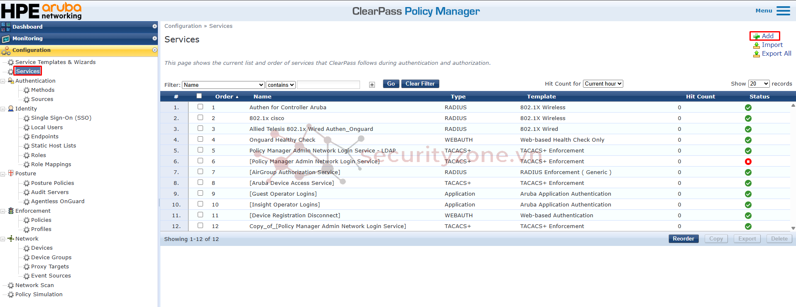Click the Clear Filter button

(420, 84)
